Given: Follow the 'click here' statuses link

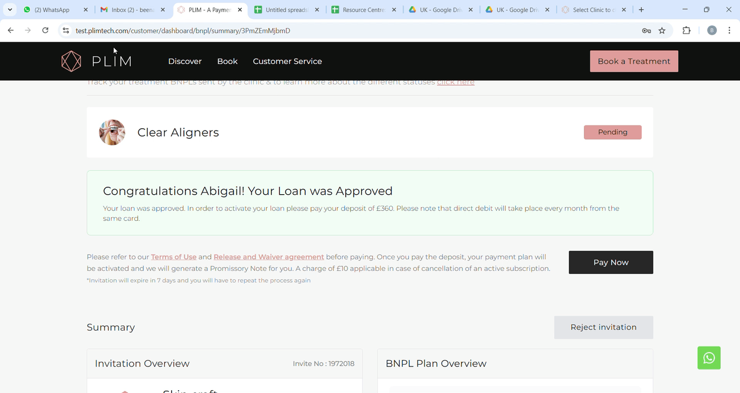Looking at the screenshot, I should (x=456, y=82).
